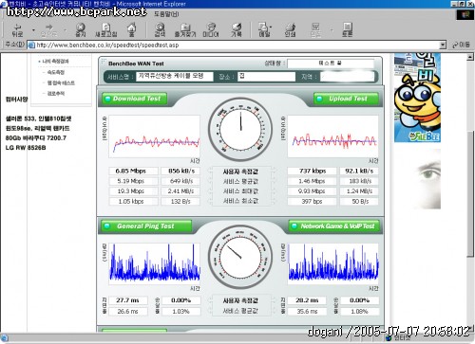This screenshot has width=475, height=344.
Task: Open the Back button history dropdown arrow
Action: point(33,30)
